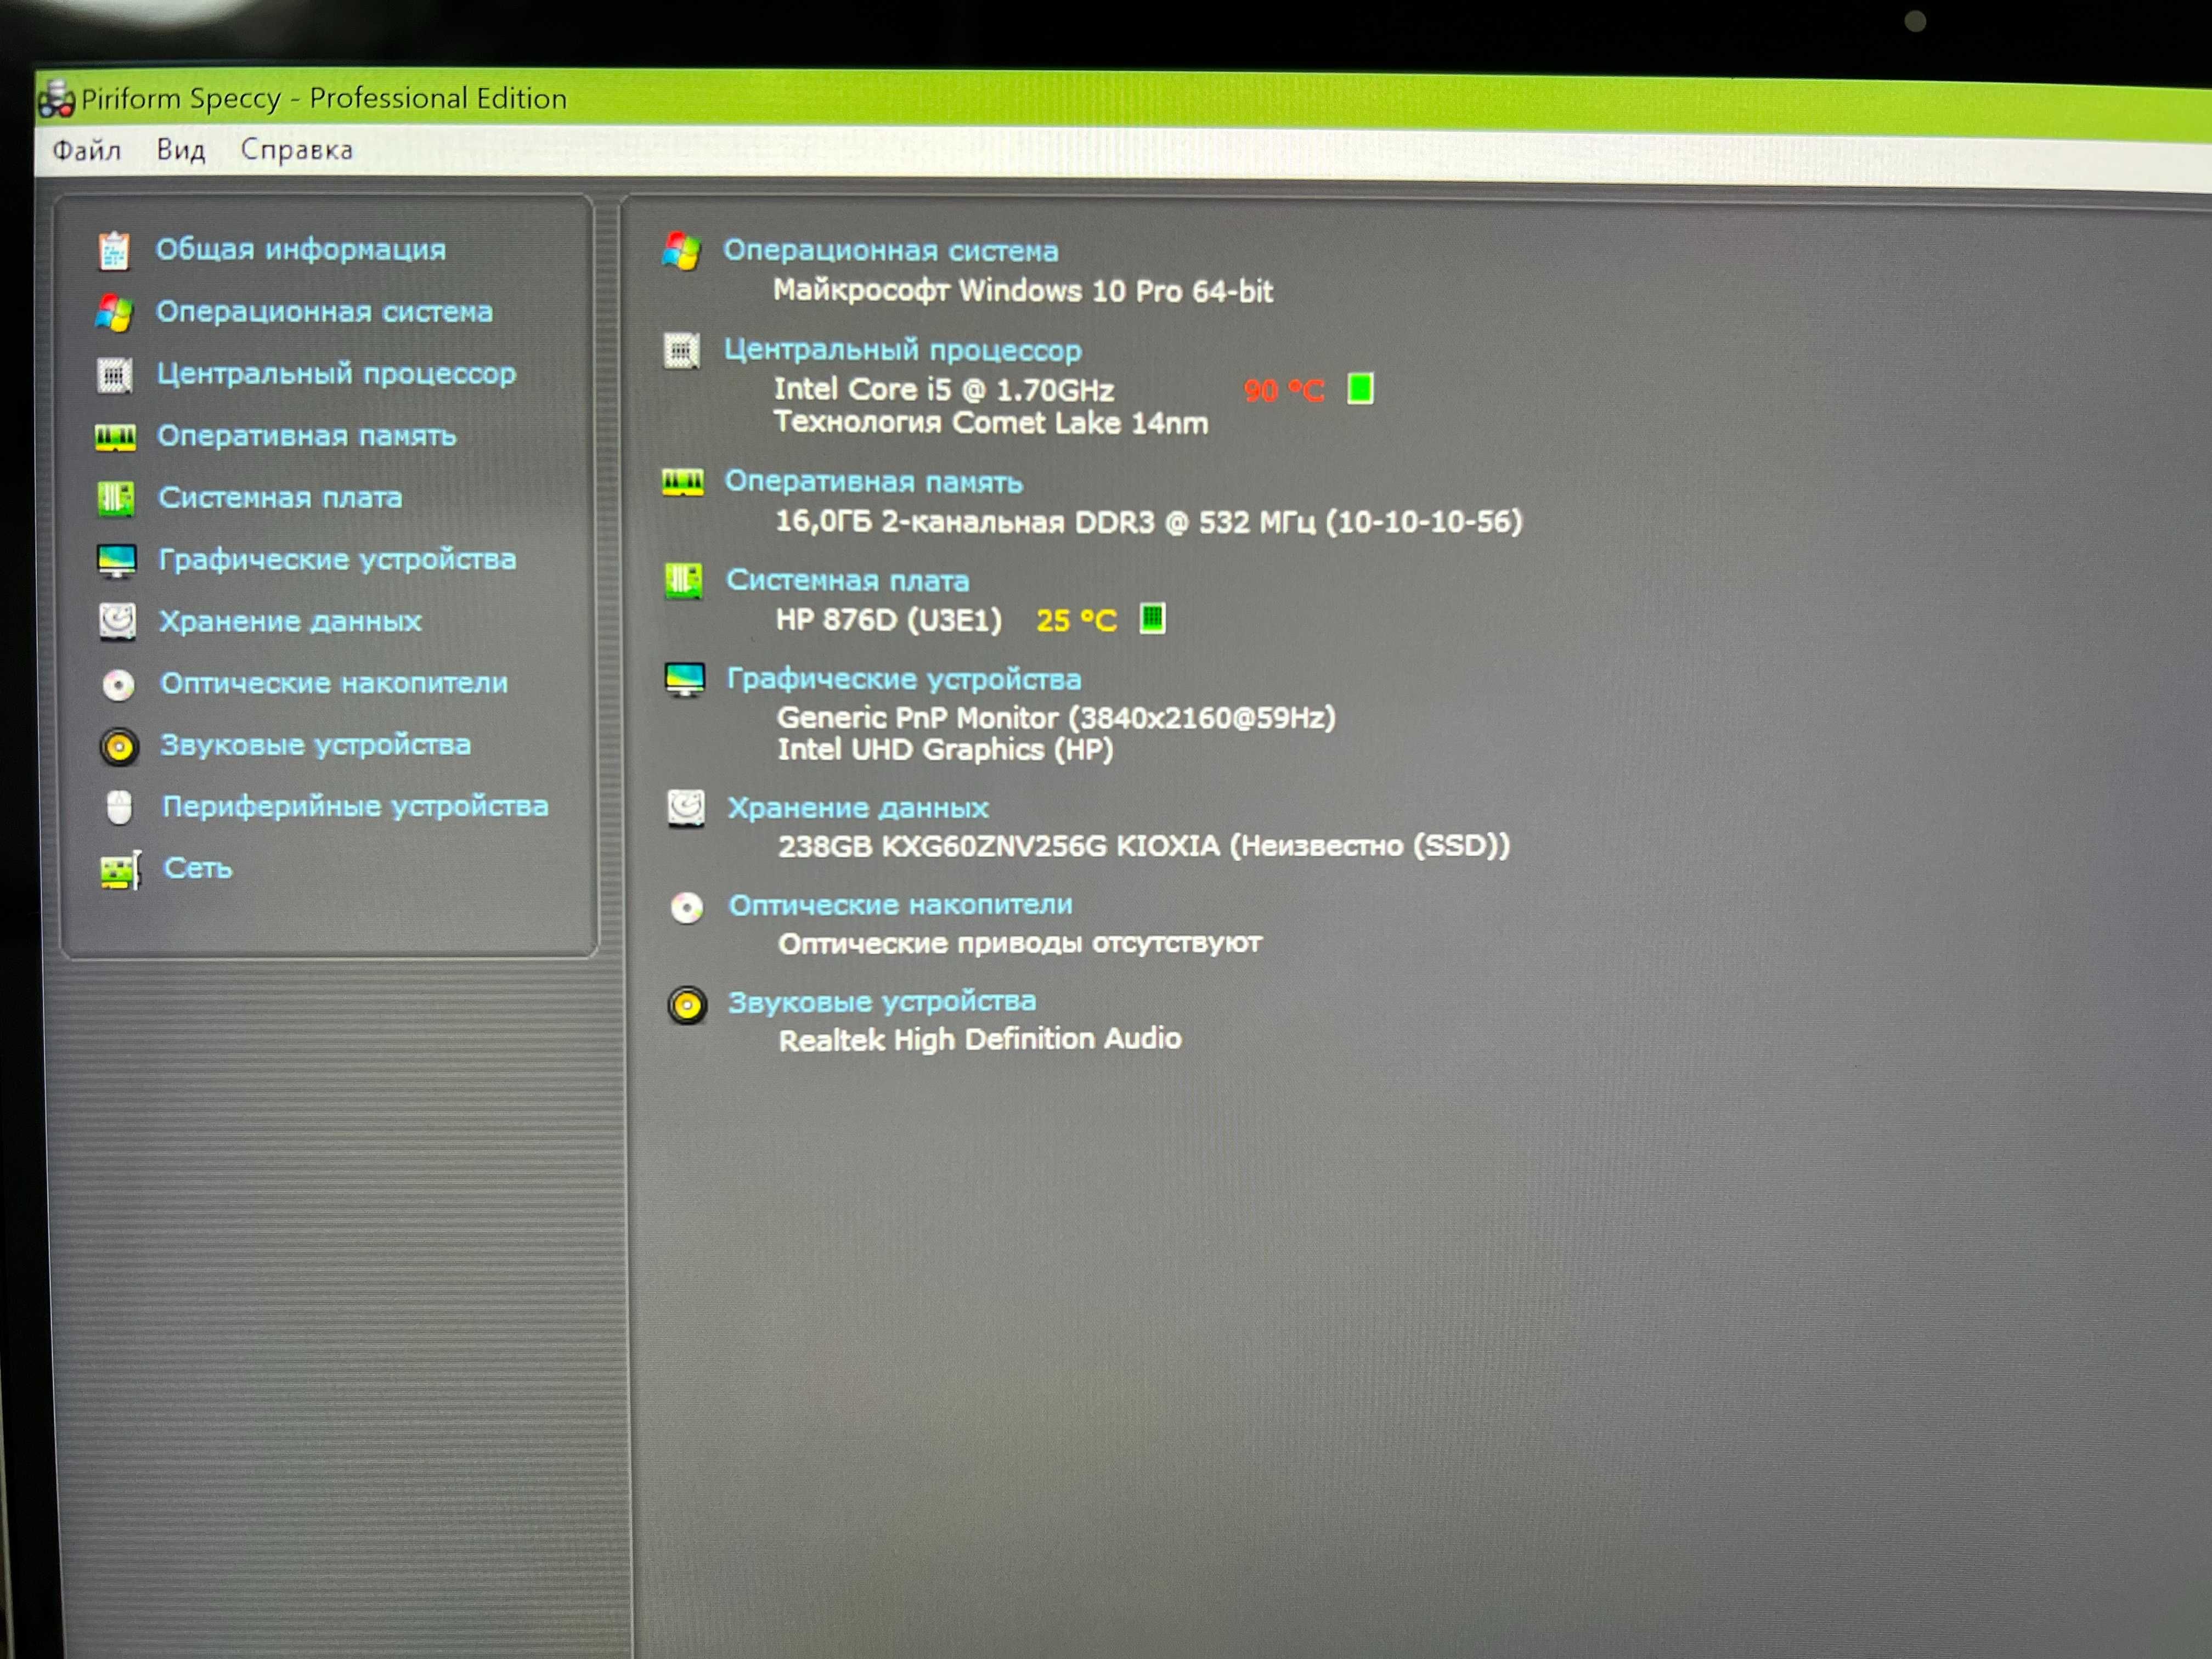Click the green motherboard temperature indicator next to 25 °C
Image resolution: width=2212 pixels, height=1659 pixels.
(1152, 619)
